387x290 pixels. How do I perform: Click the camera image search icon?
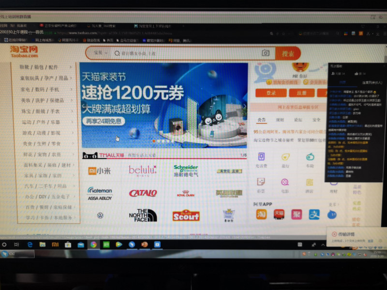tap(265, 53)
